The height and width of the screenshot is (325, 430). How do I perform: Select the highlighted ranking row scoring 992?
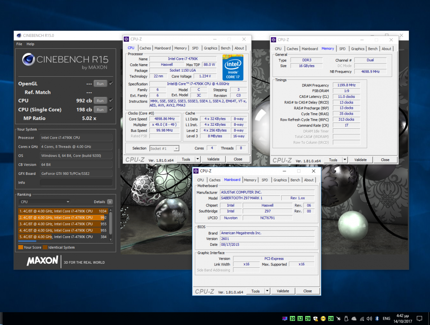tap(63, 218)
